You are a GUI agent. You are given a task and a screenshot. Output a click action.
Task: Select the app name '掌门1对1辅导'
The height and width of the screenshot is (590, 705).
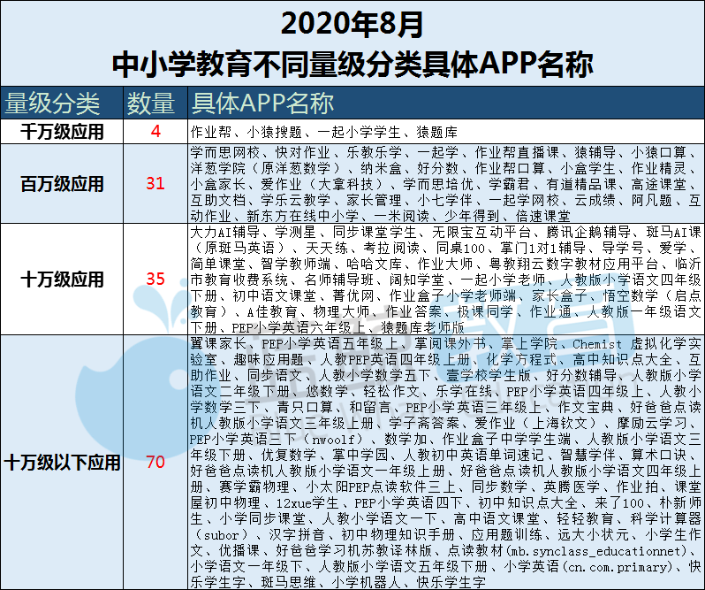point(543,248)
